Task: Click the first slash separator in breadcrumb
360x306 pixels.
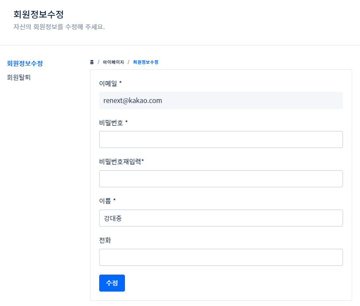Action: click(x=98, y=62)
